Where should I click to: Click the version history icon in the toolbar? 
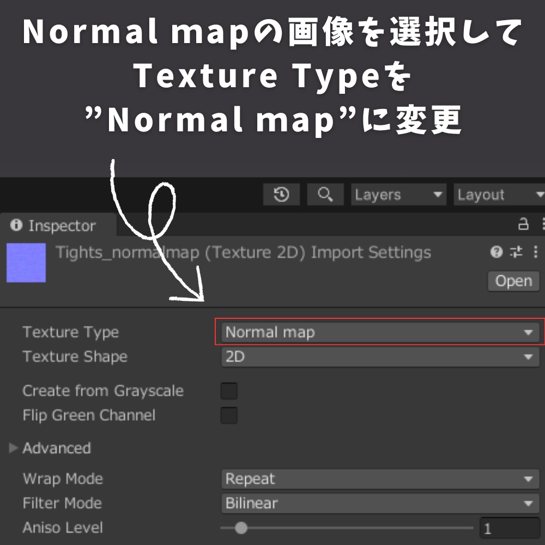pyautogui.click(x=281, y=195)
